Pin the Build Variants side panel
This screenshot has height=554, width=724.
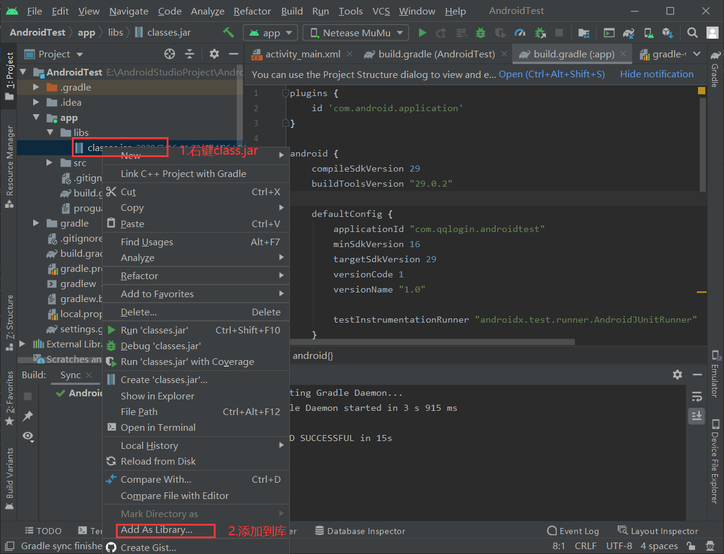coord(27,416)
